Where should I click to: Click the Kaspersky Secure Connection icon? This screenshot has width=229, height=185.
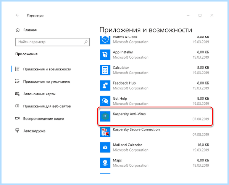(105, 132)
